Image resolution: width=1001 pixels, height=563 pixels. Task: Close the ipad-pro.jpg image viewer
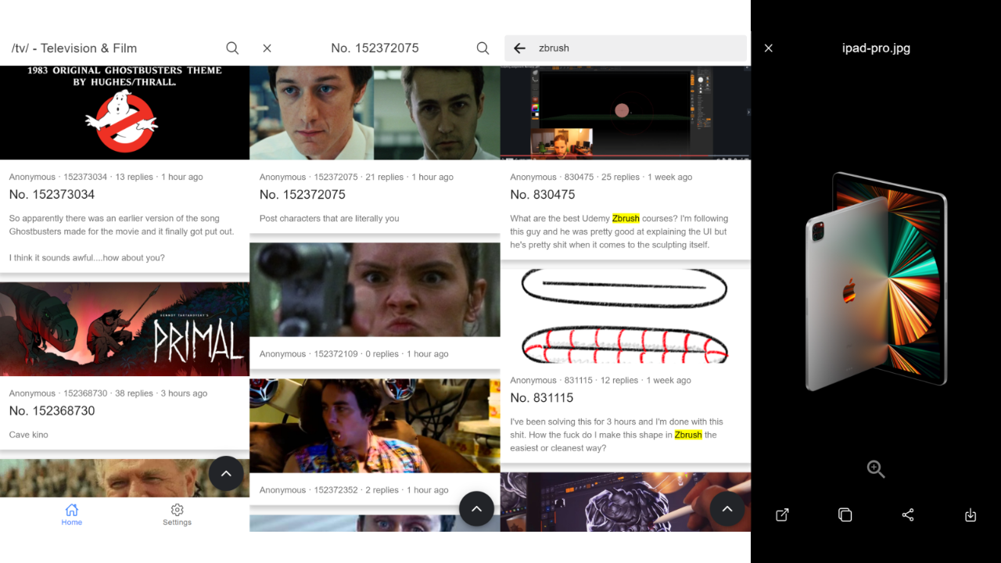pyautogui.click(x=769, y=48)
